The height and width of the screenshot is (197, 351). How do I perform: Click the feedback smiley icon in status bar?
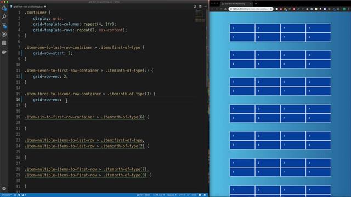pyautogui.click(x=200, y=195)
